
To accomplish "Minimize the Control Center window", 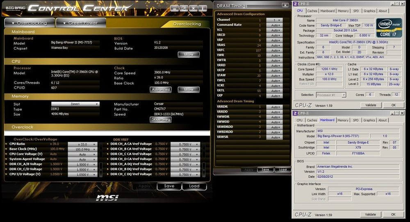I will pos(174,8).
